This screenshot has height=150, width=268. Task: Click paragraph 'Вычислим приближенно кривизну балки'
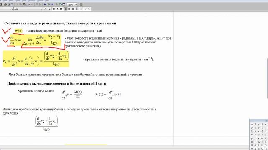coord(79,111)
